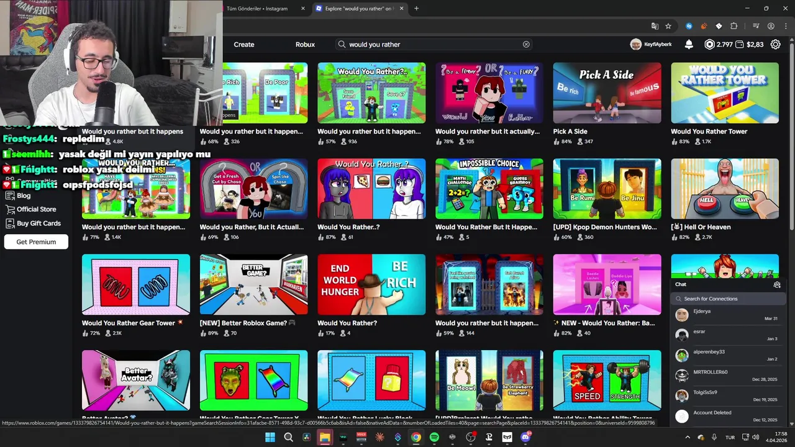Open the Better Roblox Game thumbnail
The image size is (795, 447).
click(x=253, y=284)
